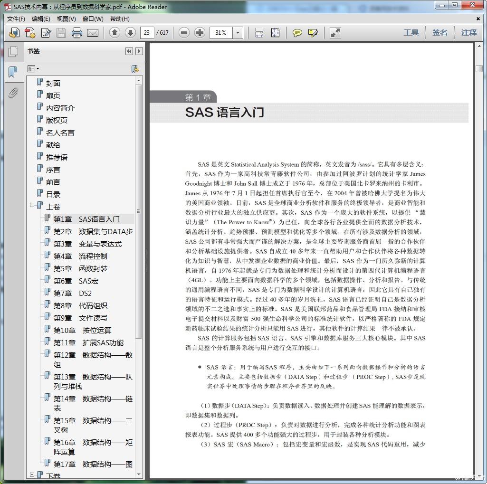The width and height of the screenshot is (487, 484).
Task: Open the 工具 pane
Action: [x=411, y=32]
